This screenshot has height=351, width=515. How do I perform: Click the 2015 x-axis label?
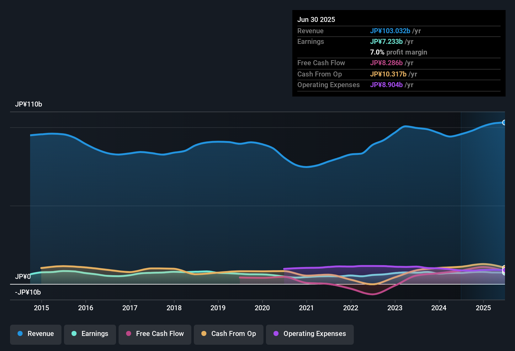coord(41,308)
